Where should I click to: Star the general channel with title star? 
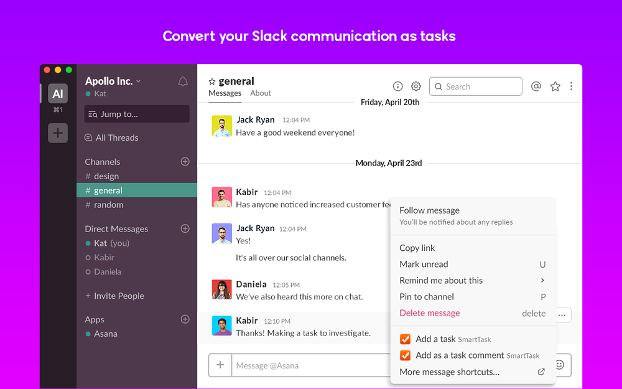pyautogui.click(x=212, y=82)
